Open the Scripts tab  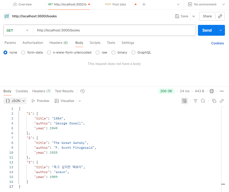coord(95,43)
